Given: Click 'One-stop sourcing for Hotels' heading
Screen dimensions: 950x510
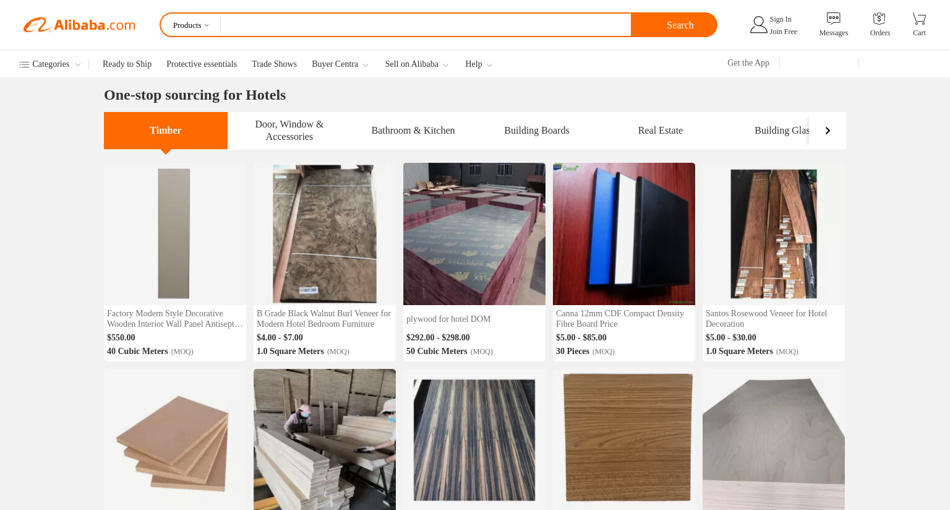Looking at the screenshot, I should (195, 95).
